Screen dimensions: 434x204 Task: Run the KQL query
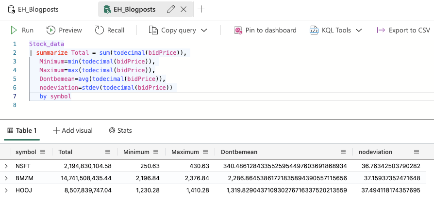tap(22, 30)
